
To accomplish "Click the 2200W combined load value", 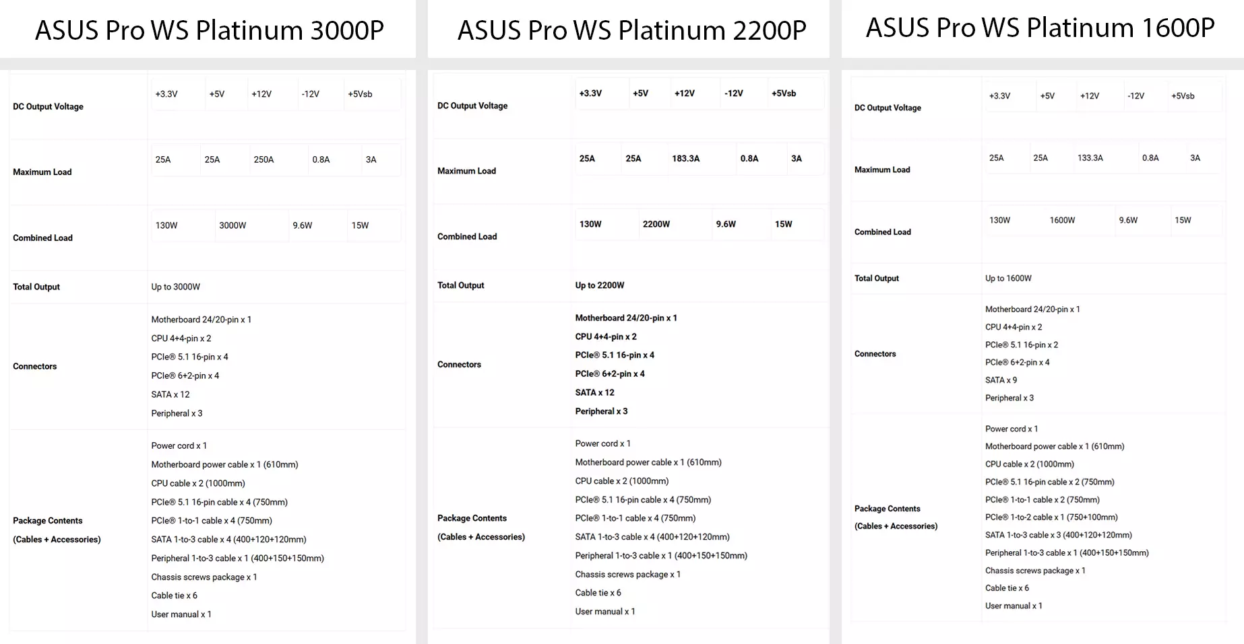I will (656, 224).
